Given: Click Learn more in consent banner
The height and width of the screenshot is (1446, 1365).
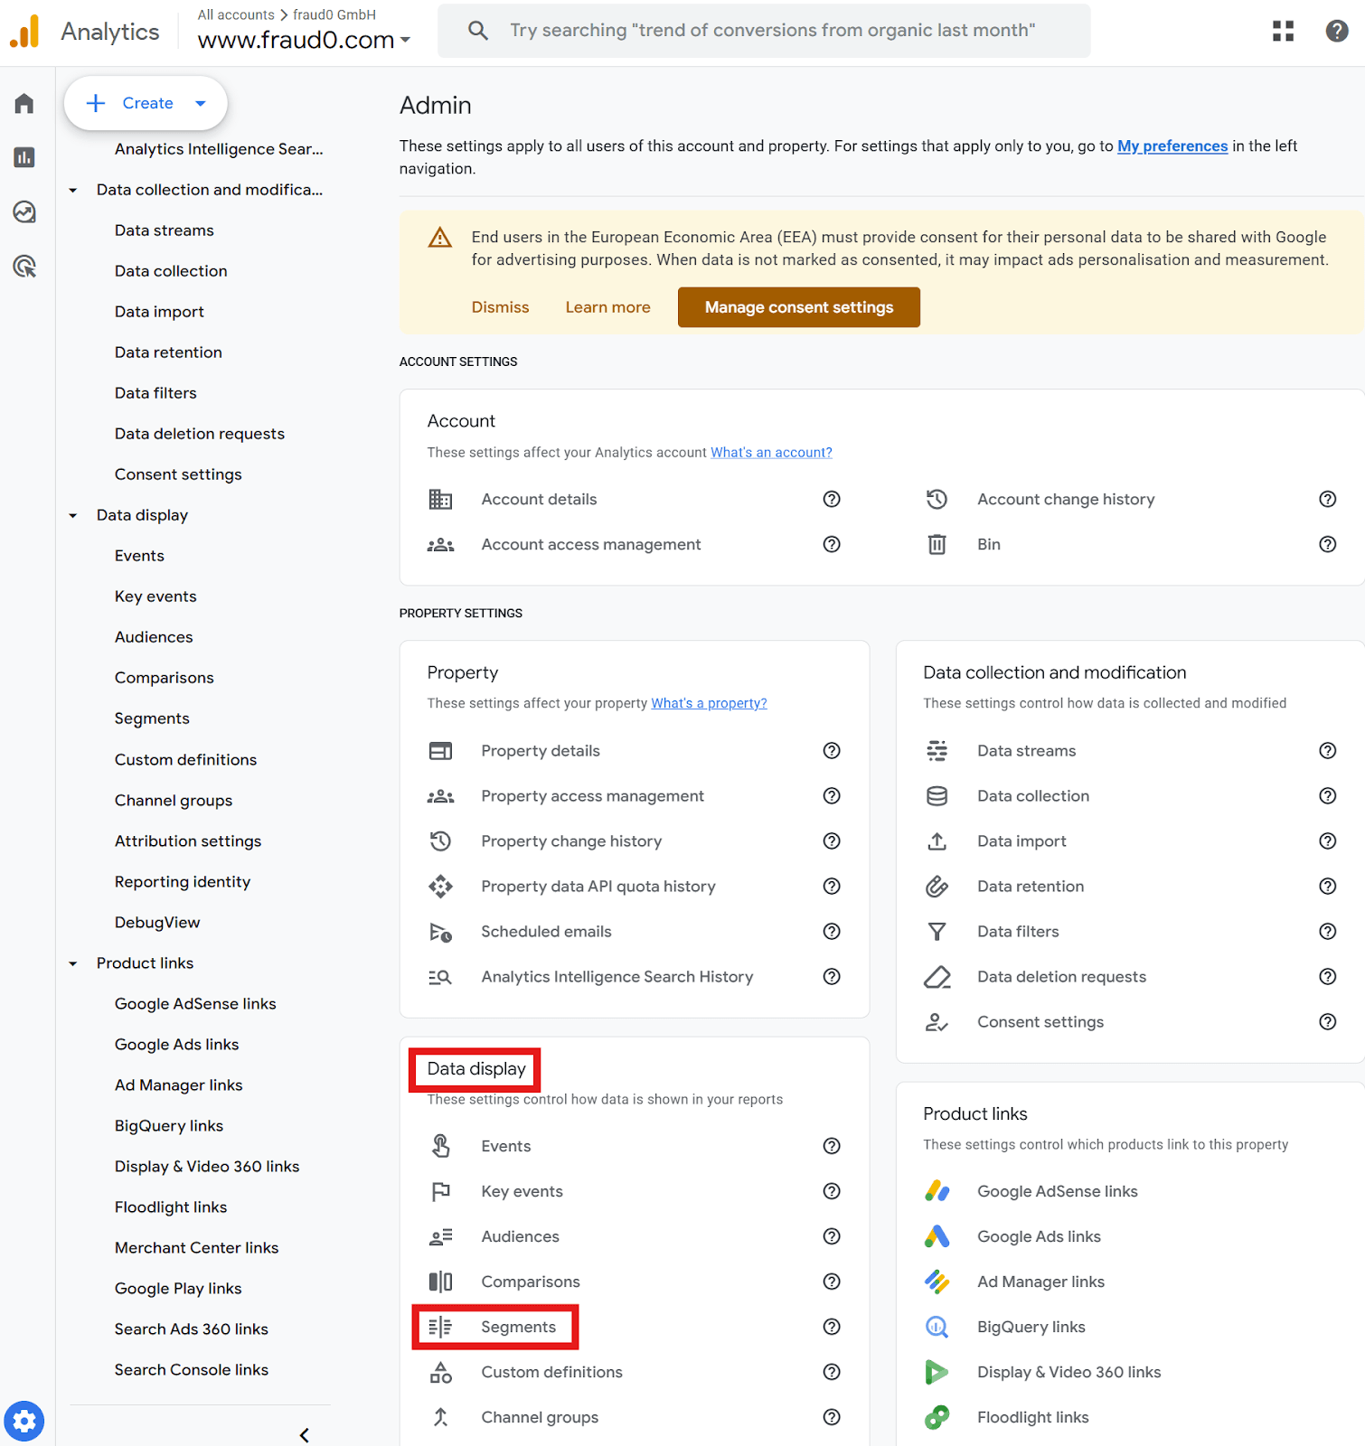Looking at the screenshot, I should point(607,307).
